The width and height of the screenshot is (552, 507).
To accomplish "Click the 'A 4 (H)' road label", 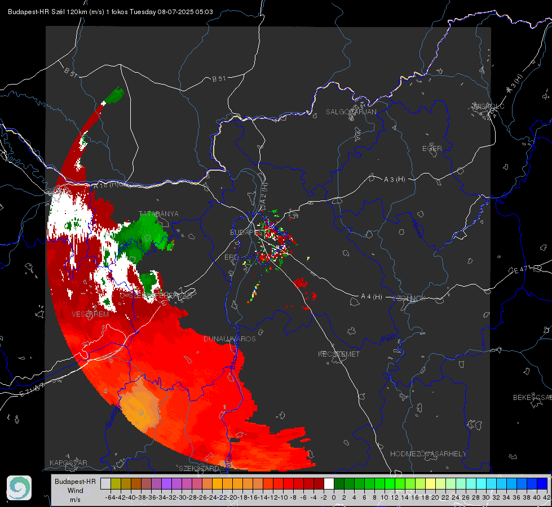I will pyautogui.click(x=372, y=297).
